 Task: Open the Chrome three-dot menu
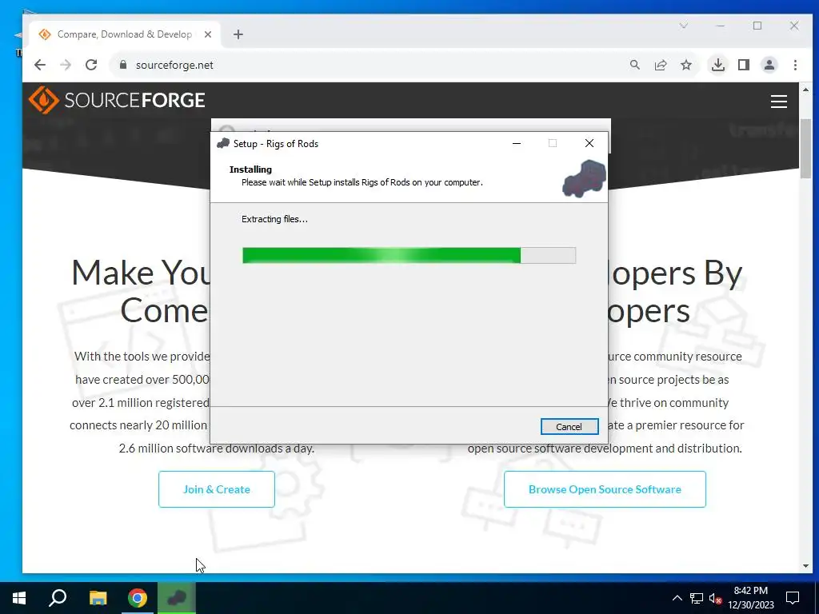point(795,65)
